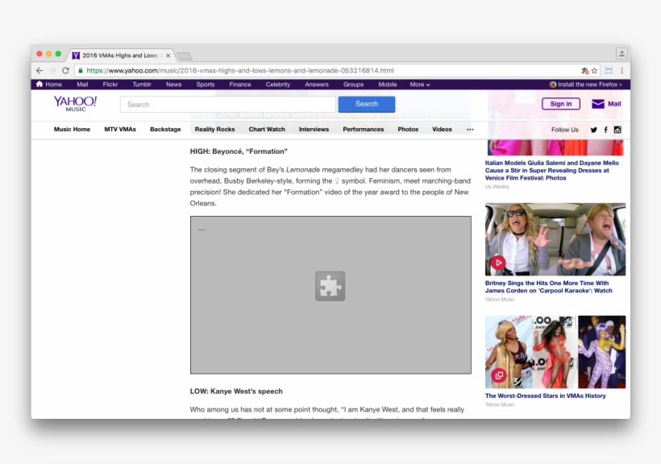Navigate back using the browser arrow

pyautogui.click(x=39, y=70)
